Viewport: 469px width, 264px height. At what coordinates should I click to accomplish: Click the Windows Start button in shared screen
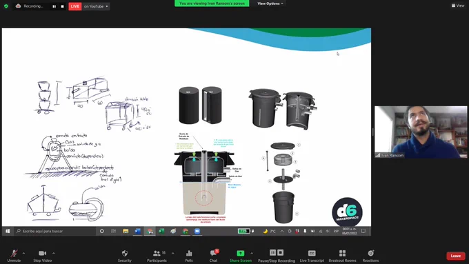coord(8,231)
